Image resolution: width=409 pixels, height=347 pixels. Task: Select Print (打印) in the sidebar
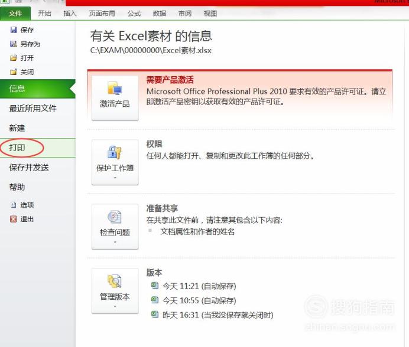point(38,148)
